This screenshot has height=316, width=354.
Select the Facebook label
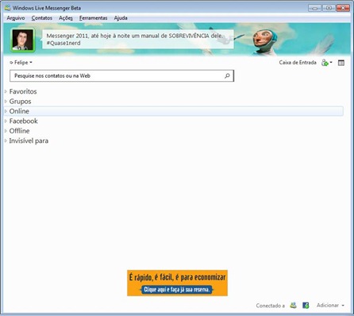[x=24, y=121]
